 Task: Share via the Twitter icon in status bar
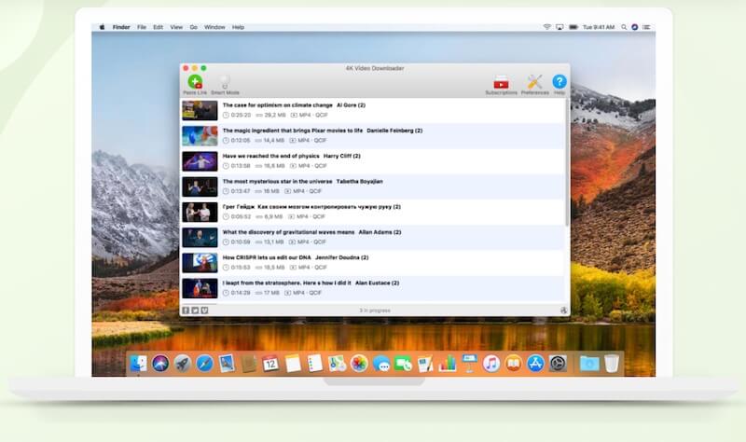(195, 311)
